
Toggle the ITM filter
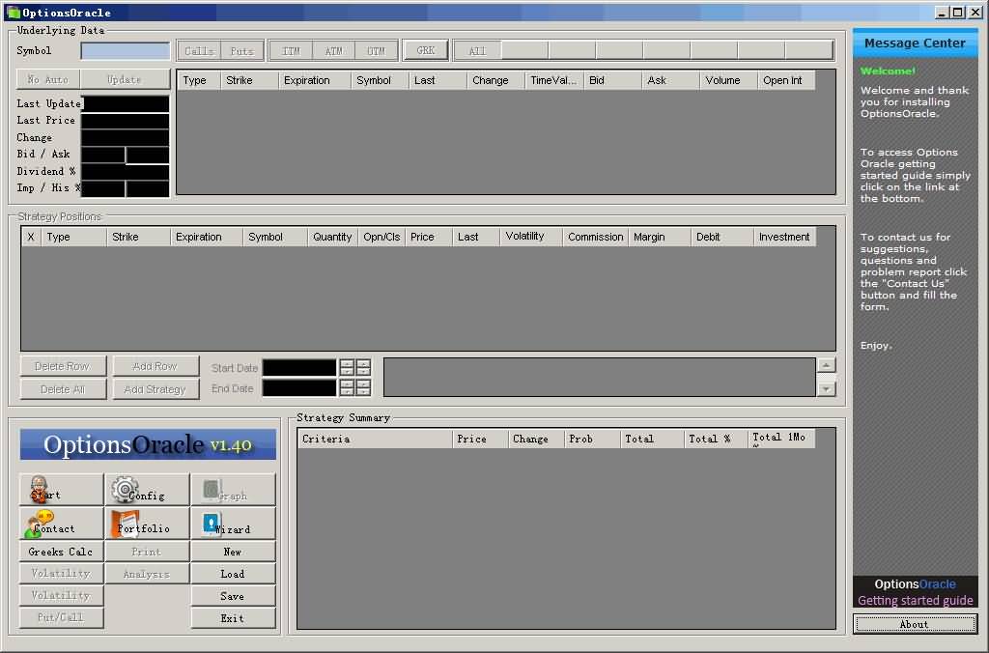point(291,50)
